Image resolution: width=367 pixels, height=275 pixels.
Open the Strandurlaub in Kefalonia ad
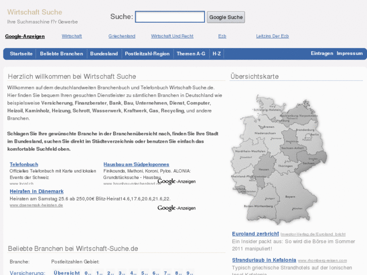point(264,260)
